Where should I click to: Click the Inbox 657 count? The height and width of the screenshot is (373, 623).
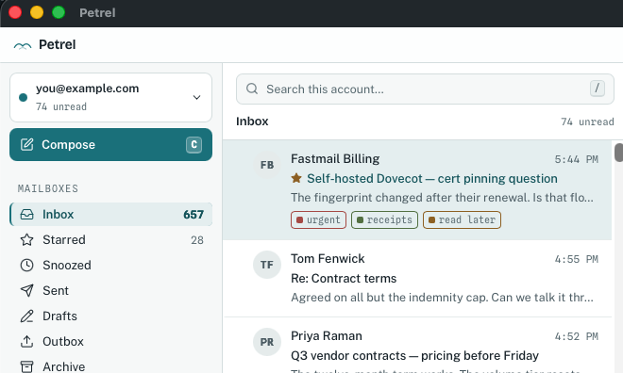(194, 215)
